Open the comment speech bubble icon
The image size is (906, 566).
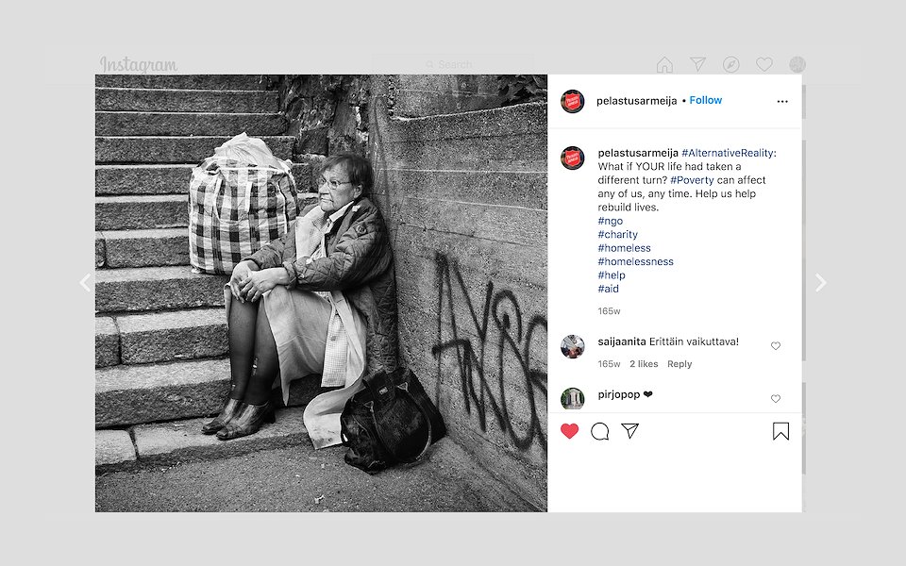(x=600, y=431)
